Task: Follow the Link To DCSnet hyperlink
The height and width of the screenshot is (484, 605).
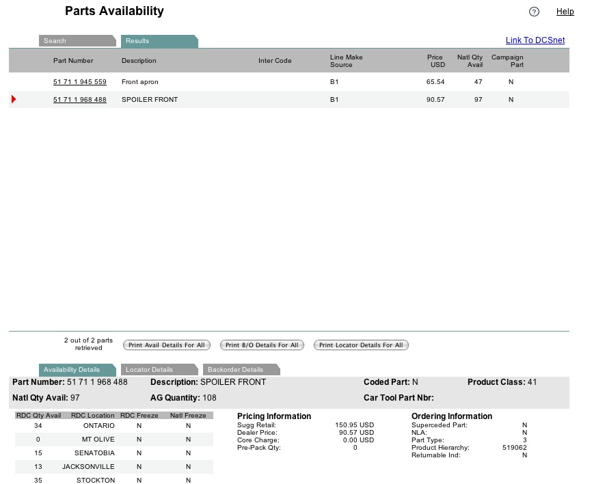Action: [535, 40]
